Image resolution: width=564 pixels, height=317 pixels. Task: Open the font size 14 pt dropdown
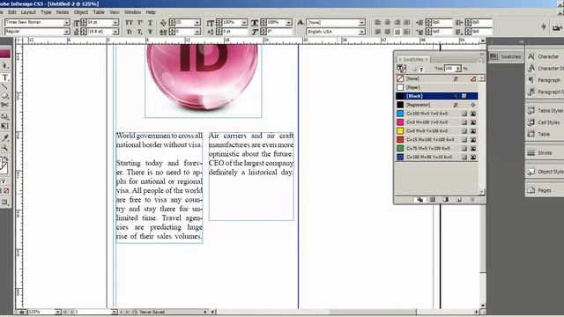(x=115, y=23)
